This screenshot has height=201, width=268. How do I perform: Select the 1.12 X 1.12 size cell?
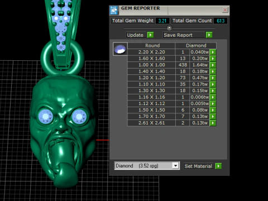point(151,103)
